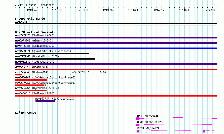
Task: Select the nsv6577090 purple bar
Action: (45, 101)
